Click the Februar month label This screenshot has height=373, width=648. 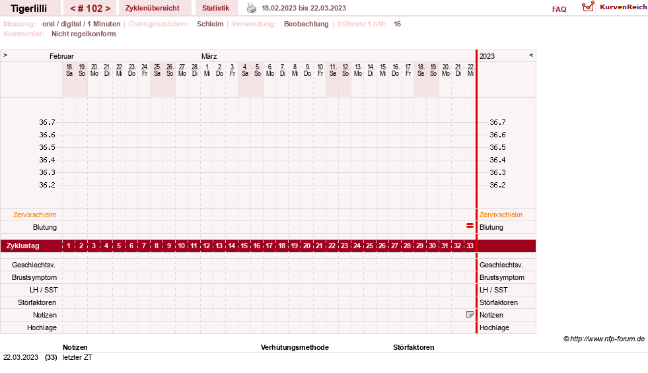[61, 56]
